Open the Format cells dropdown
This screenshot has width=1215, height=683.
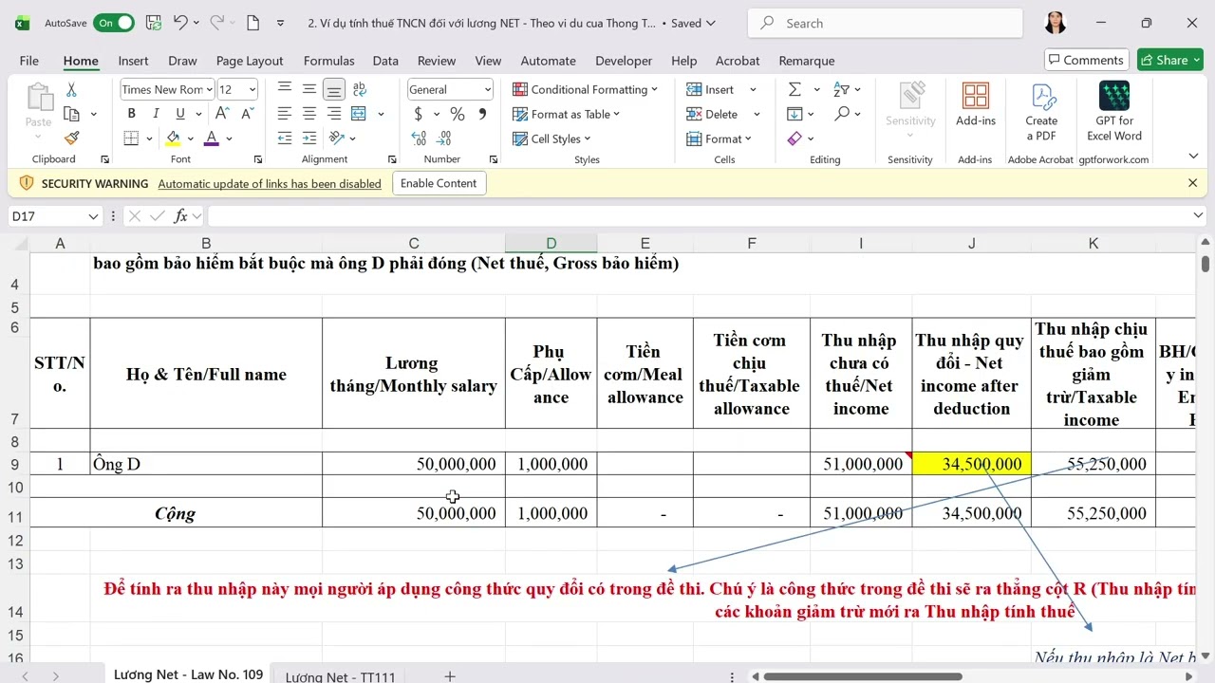[x=720, y=138]
